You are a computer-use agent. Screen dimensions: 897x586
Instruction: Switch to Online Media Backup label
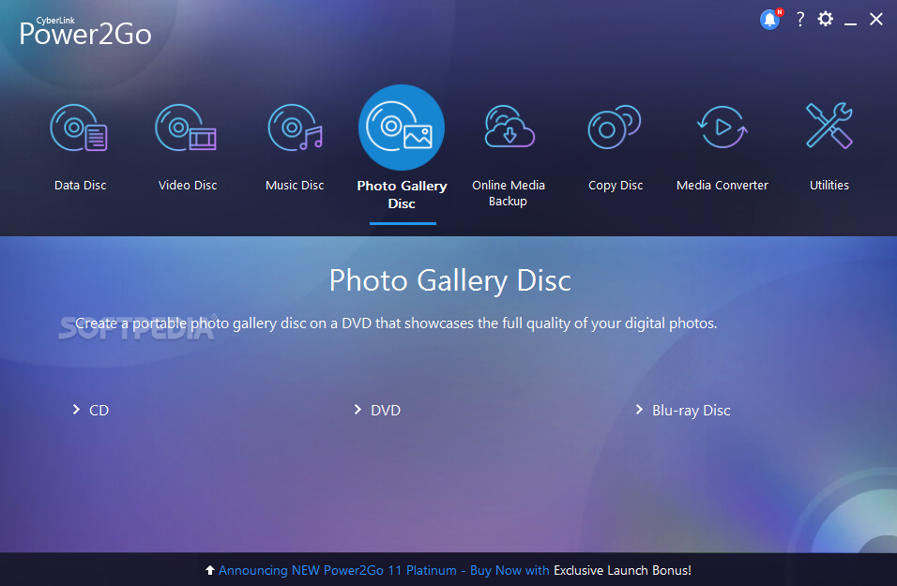click(x=509, y=193)
